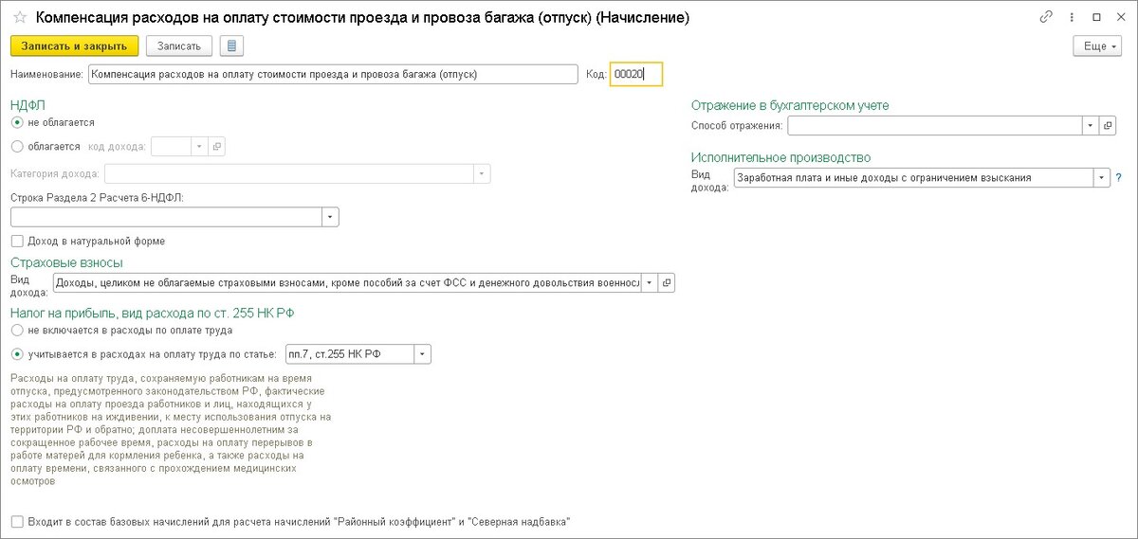The image size is (1138, 539).
Task: Click Строка Раздела 2 Расчета 6-НДФЛ field
Action: (x=167, y=217)
